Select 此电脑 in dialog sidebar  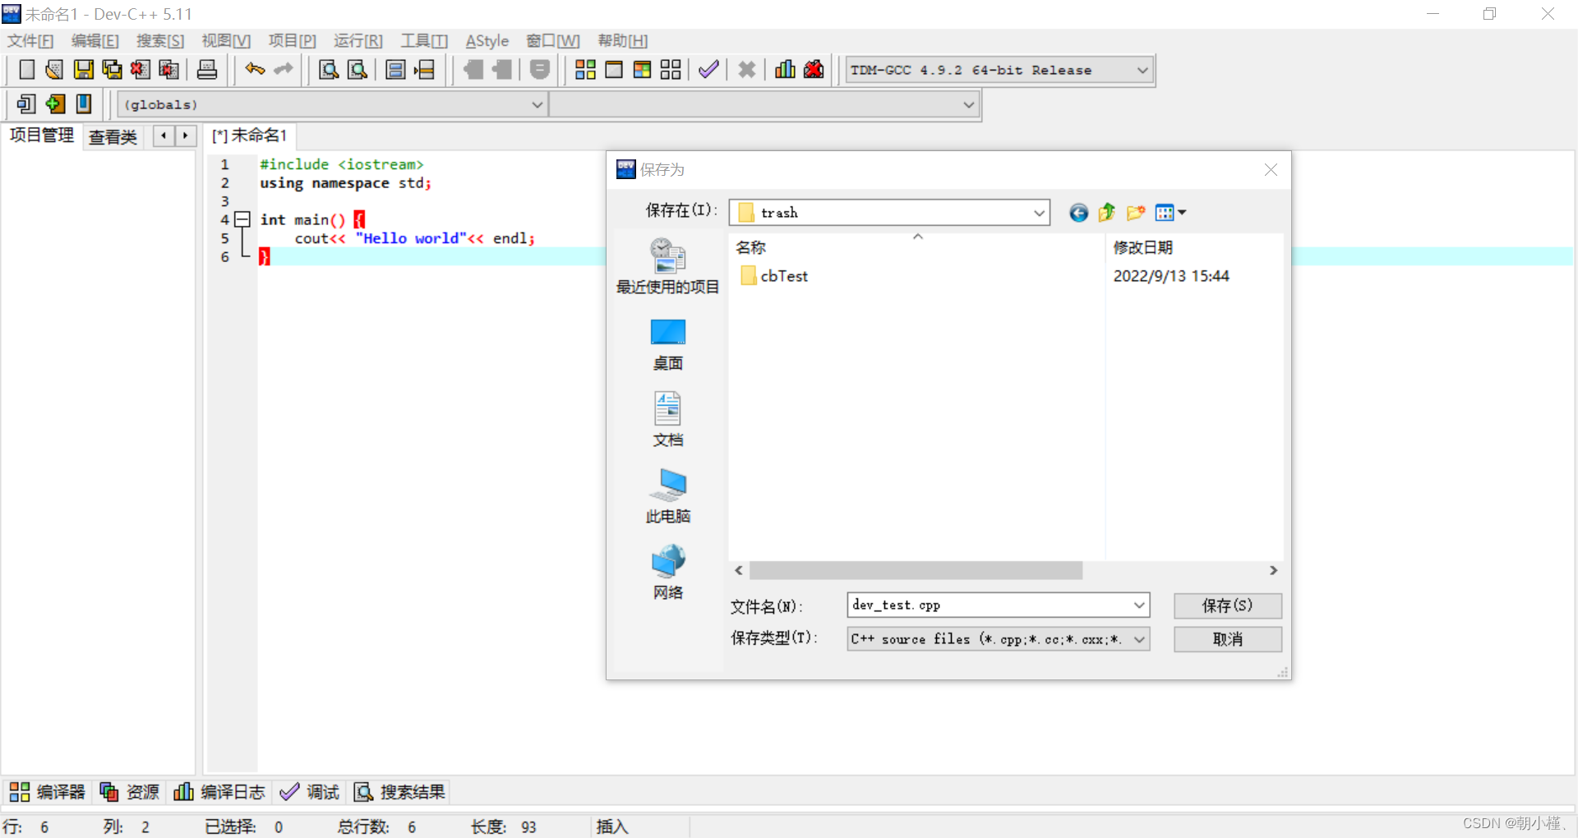(x=668, y=496)
